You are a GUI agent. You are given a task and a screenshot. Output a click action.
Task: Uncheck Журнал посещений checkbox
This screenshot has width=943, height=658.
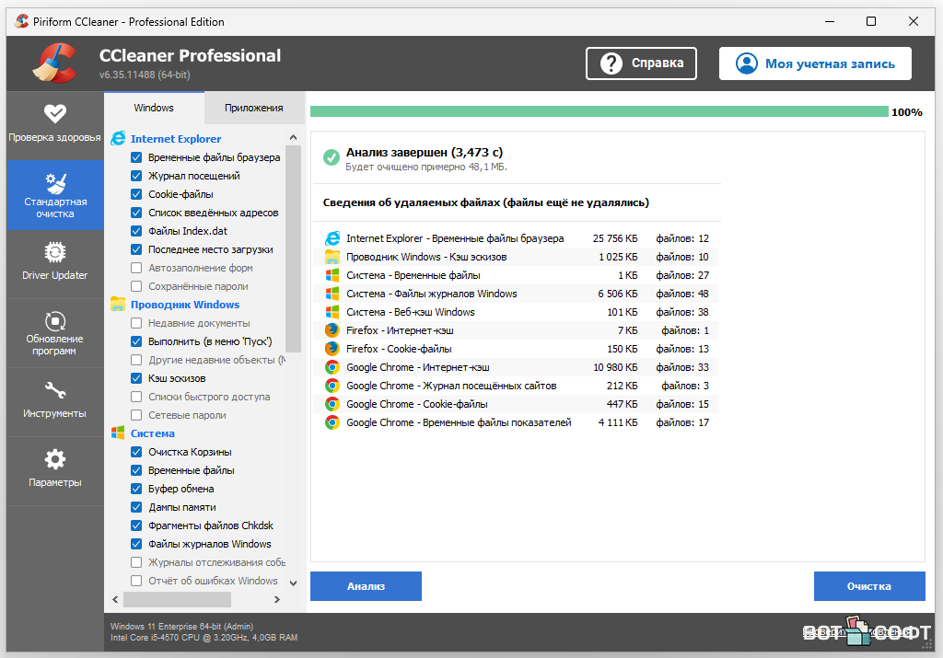tap(136, 176)
